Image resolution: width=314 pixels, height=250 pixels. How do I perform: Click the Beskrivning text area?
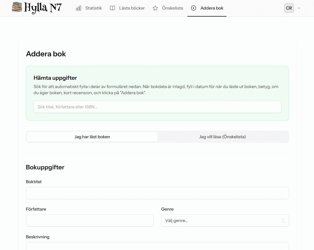(157, 246)
